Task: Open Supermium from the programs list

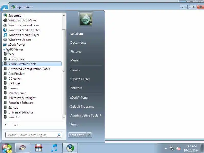Action: click(x=32, y=16)
